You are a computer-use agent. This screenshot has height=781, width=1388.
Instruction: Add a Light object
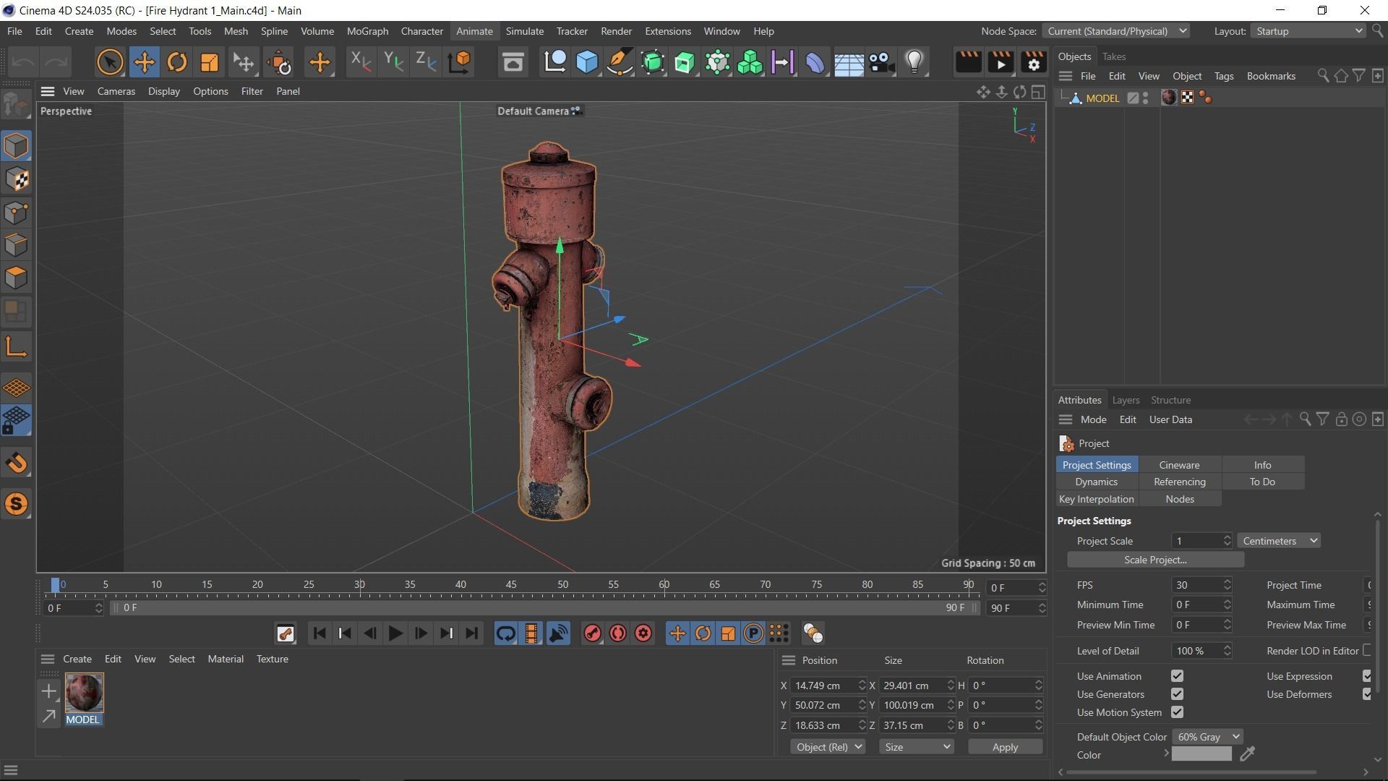click(914, 62)
